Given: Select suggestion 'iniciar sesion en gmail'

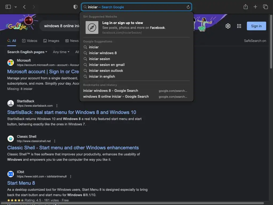Looking at the screenshot, I should tap(136, 65).
